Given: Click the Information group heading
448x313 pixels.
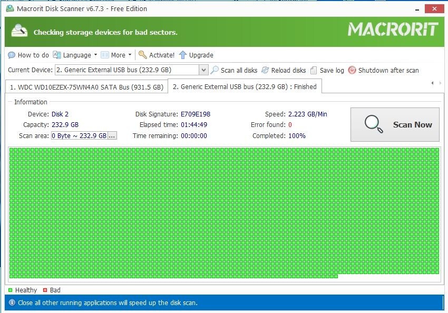Looking at the screenshot, I should click(x=31, y=102).
